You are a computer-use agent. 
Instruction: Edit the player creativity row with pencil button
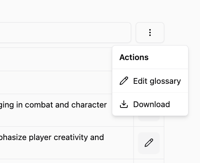click(x=149, y=143)
